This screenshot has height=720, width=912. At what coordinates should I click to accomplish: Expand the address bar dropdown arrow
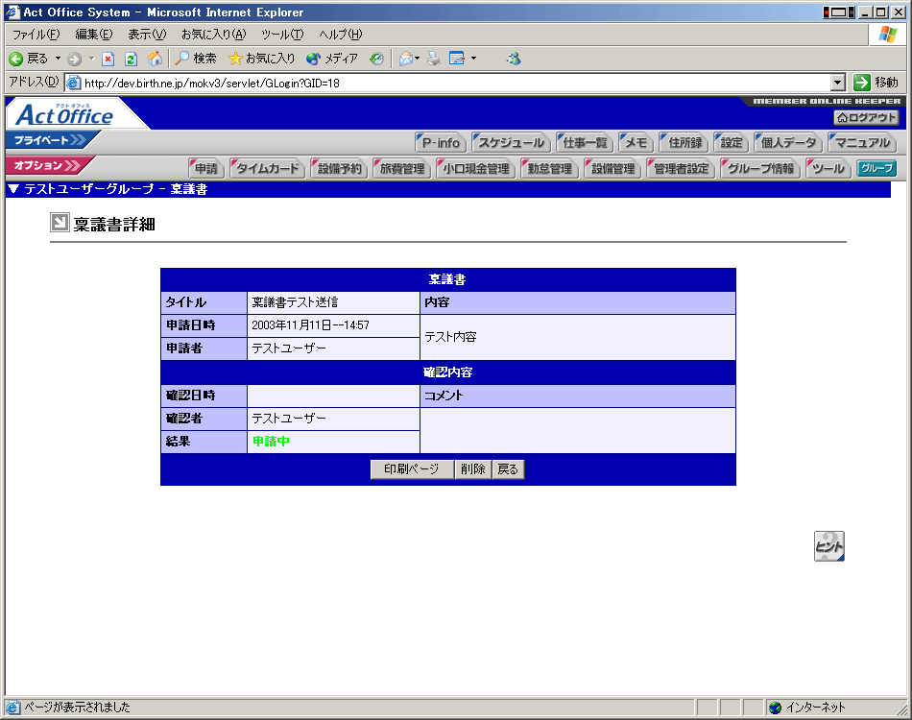pyautogui.click(x=837, y=83)
